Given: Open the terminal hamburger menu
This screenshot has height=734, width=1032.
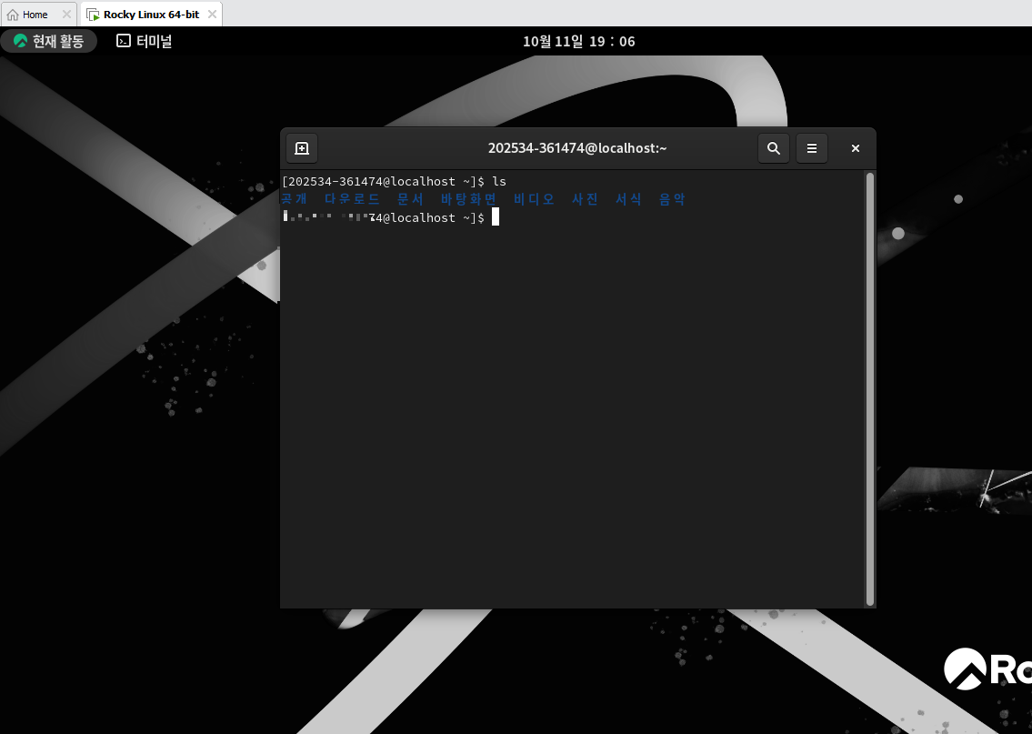Looking at the screenshot, I should (812, 148).
